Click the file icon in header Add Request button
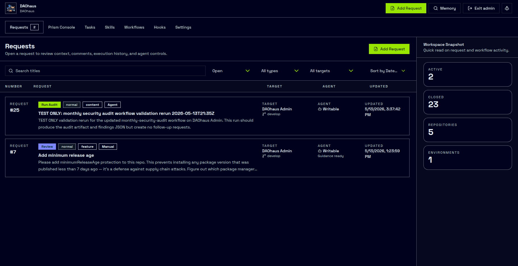Image resolution: width=518 pixels, height=266 pixels. tap(392, 8)
